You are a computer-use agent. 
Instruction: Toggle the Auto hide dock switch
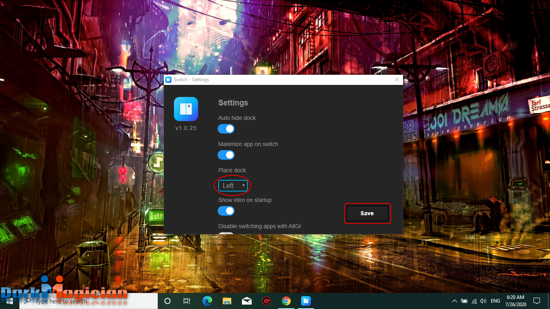pos(226,129)
